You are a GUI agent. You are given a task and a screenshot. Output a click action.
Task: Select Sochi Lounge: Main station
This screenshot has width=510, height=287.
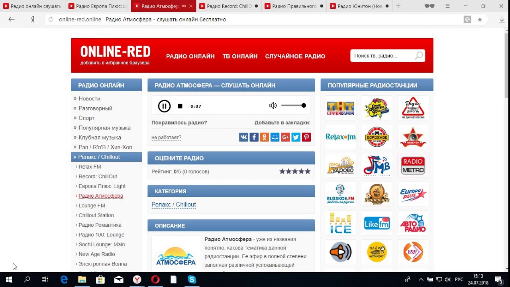(x=102, y=244)
